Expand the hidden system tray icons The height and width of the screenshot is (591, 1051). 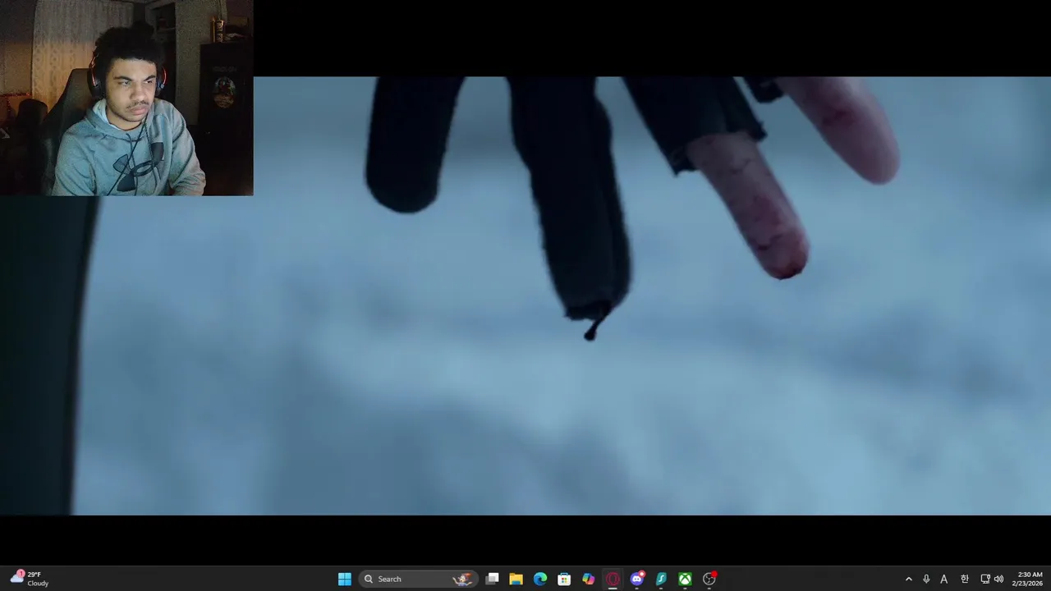(x=908, y=579)
